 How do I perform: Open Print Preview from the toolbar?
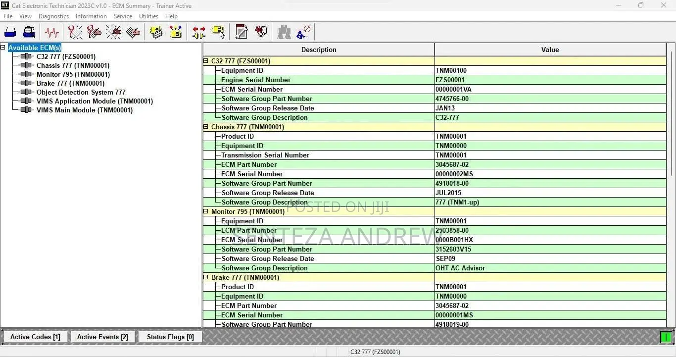pyautogui.click(x=29, y=32)
